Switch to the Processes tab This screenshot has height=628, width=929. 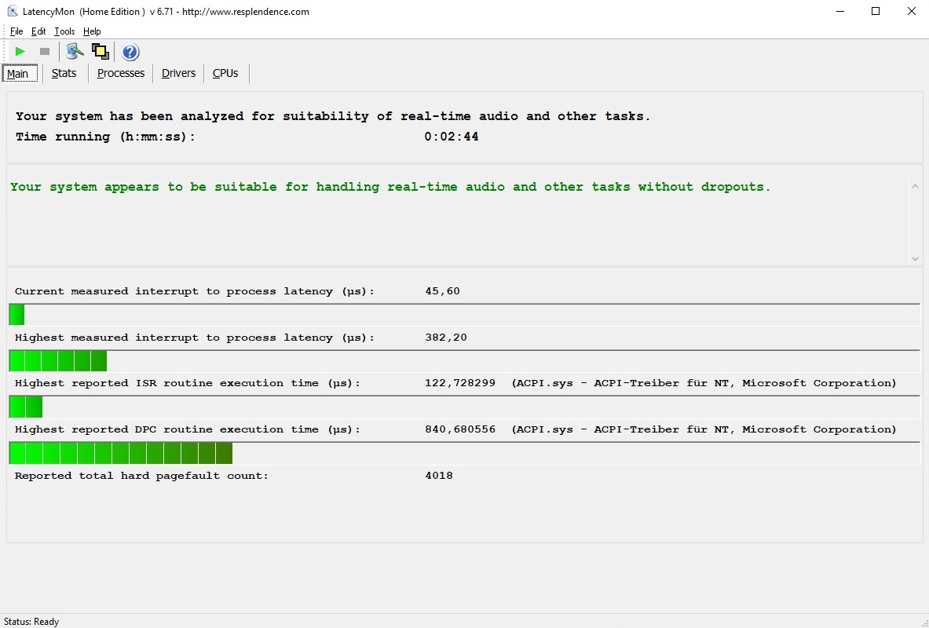[121, 74]
